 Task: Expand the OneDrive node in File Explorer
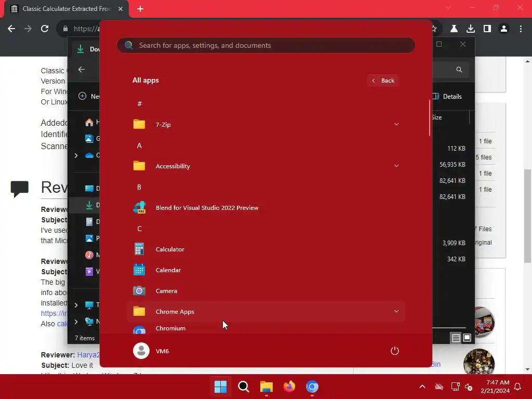pos(76,155)
